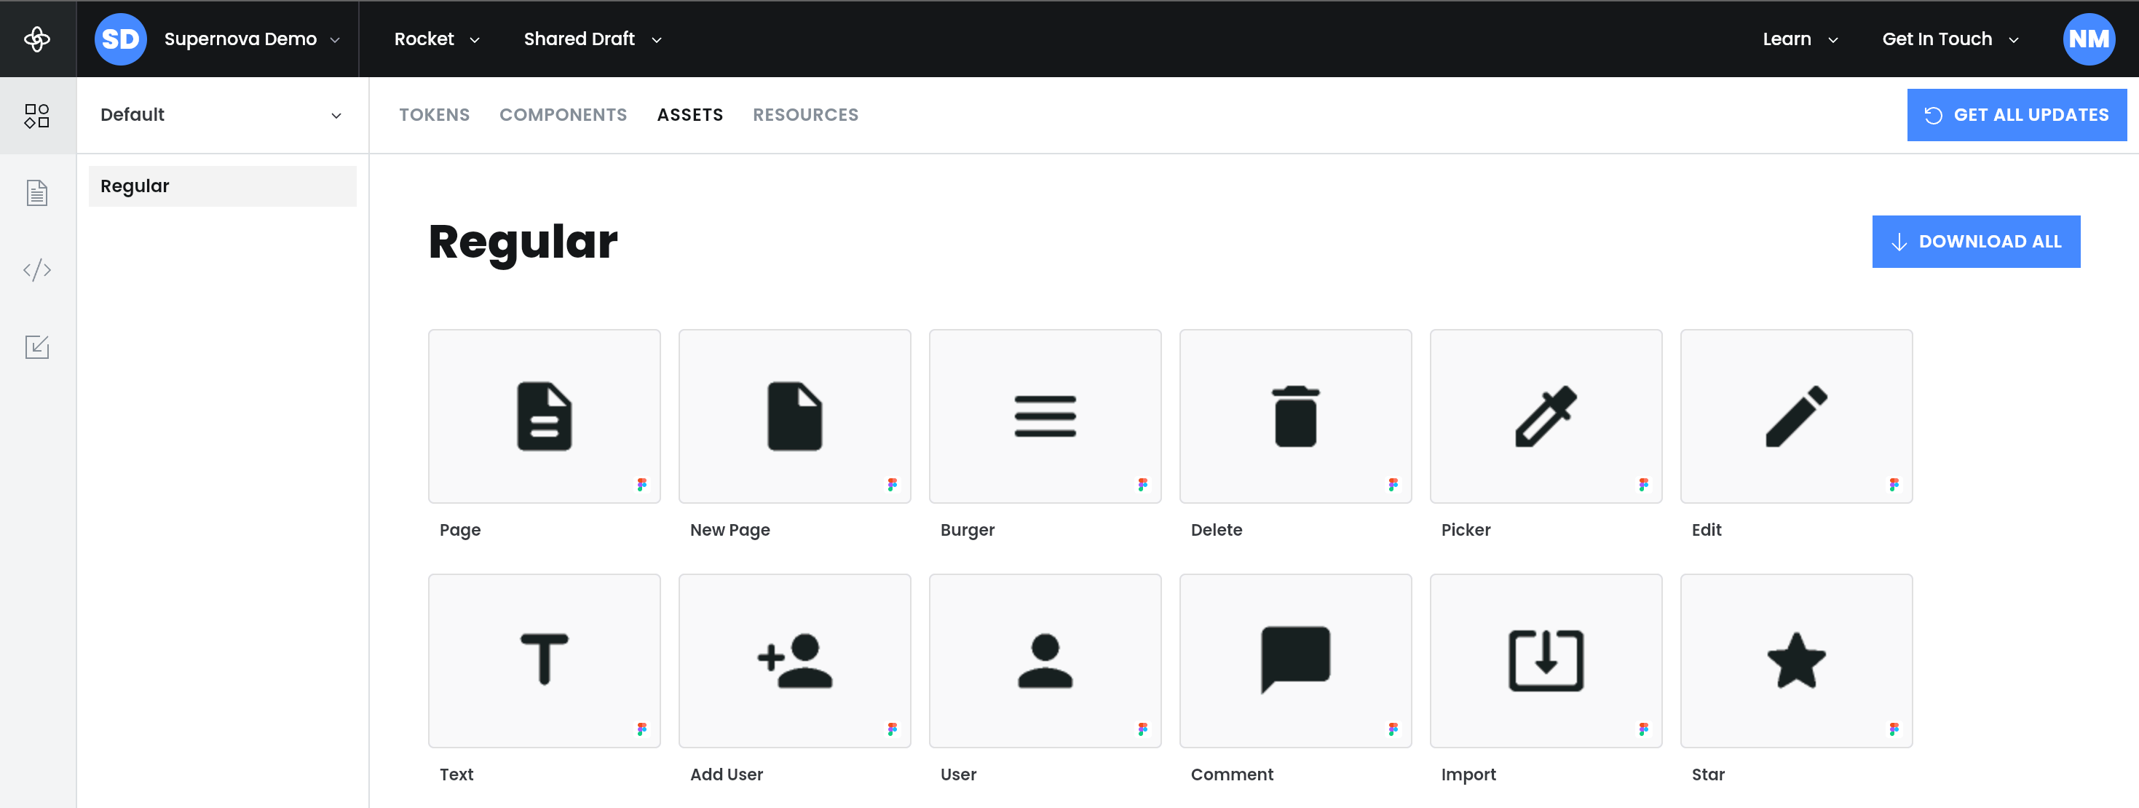The width and height of the screenshot is (2139, 808).
Task: Open the NM user avatar
Action: [2087, 39]
